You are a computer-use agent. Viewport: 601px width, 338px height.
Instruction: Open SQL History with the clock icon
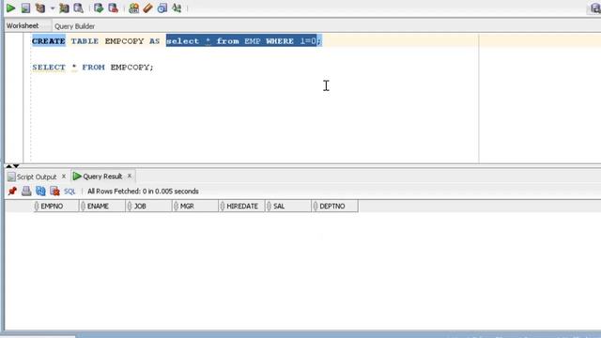tap(162, 8)
